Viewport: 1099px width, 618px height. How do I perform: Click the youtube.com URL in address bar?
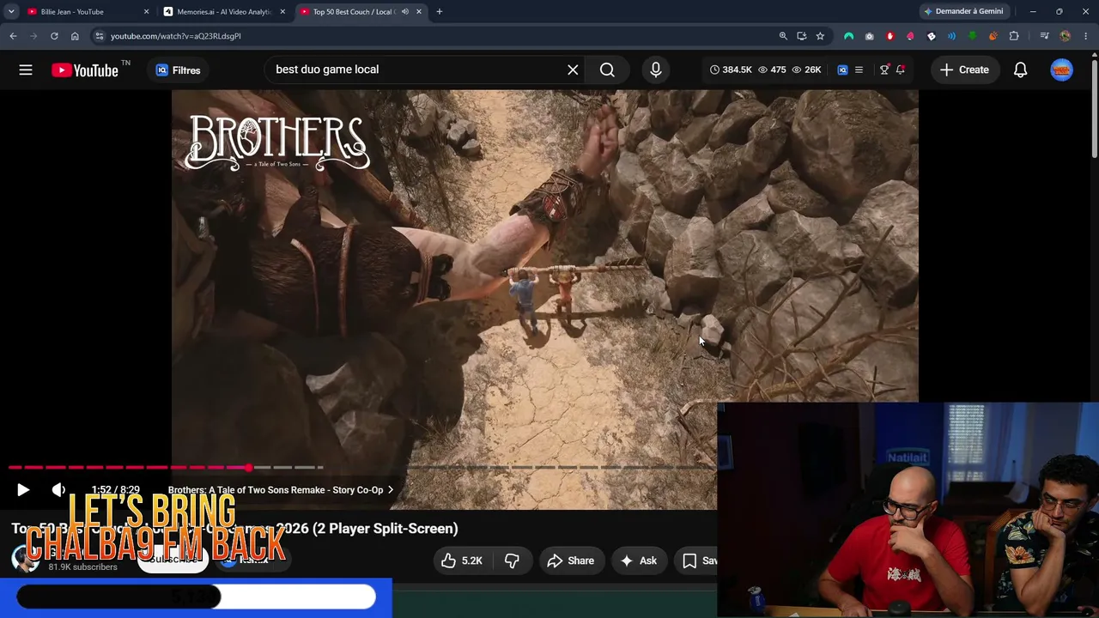tap(176, 36)
